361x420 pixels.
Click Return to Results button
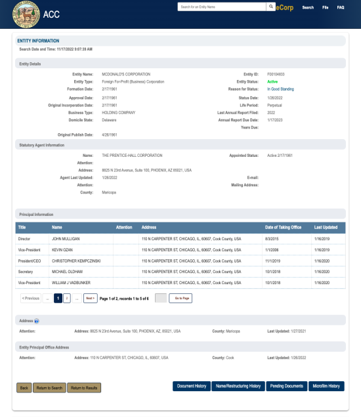click(x=84, y=388)
